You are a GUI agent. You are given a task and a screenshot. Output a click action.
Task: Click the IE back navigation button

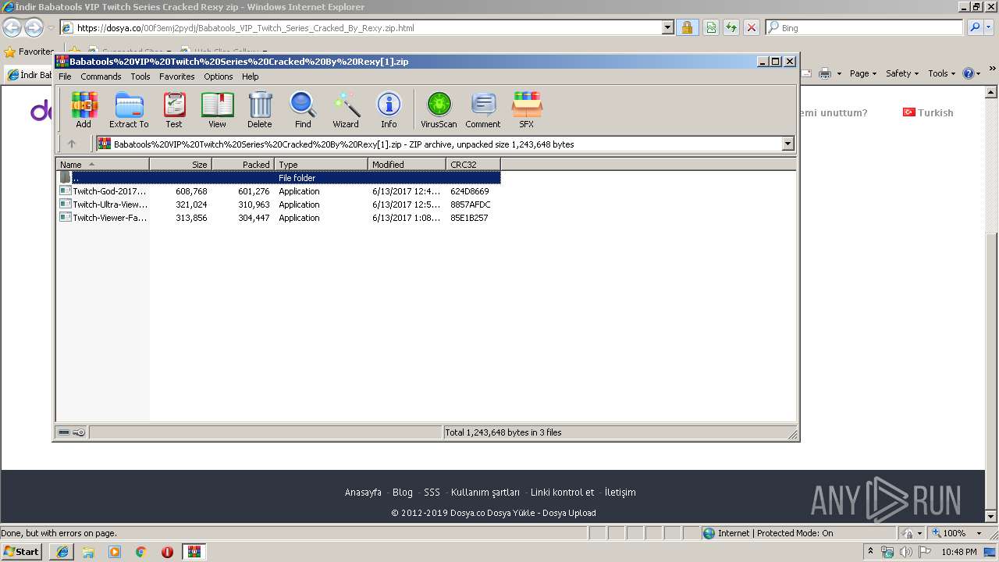(x=12, y=28)
